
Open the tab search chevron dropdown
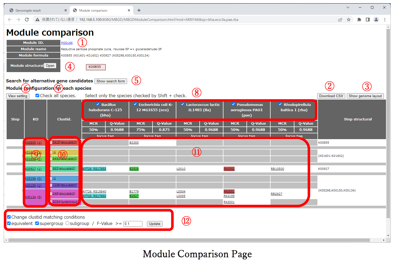coord(348,7)
